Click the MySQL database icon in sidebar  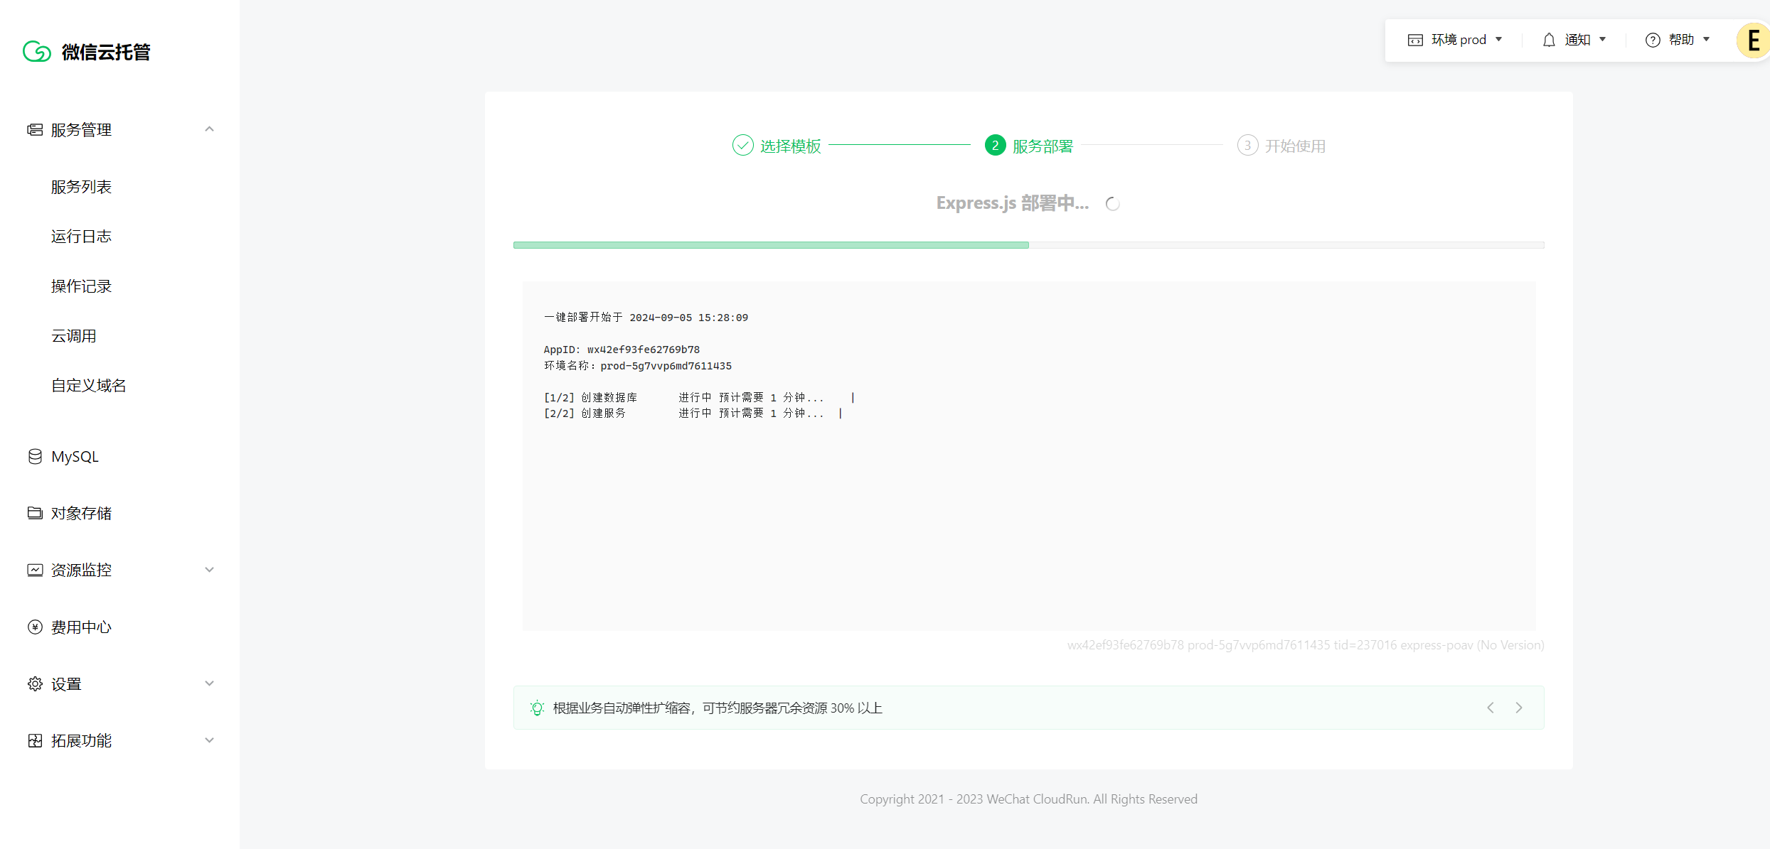[35, 456]
